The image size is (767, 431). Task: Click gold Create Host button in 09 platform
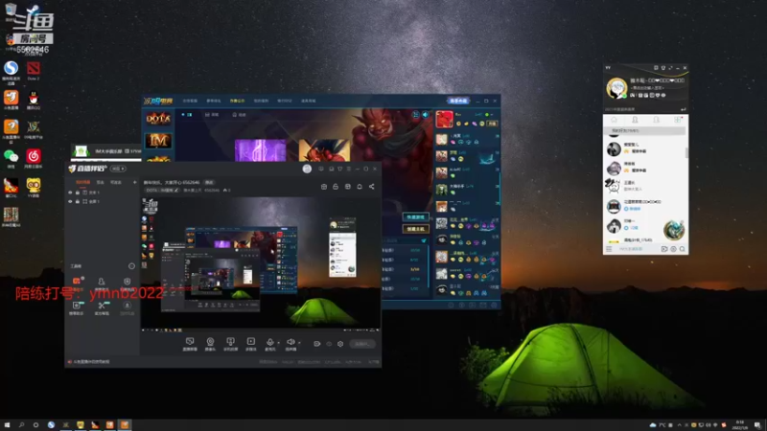tap(415, 229)
